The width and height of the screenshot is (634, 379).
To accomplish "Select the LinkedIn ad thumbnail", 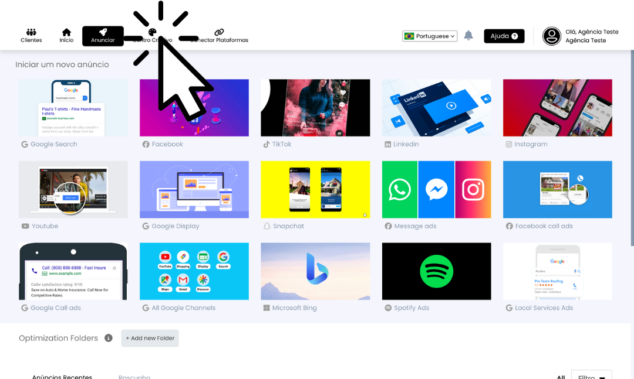I will click(x=436, y=108).
